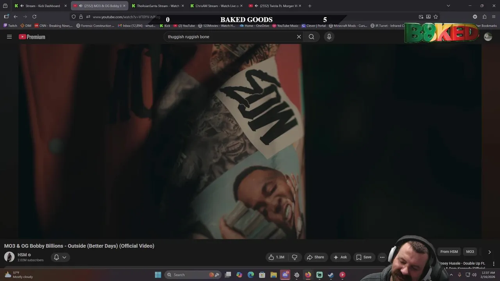Go back in browser history
Image resolution: width=500 pixels, height=281 pixels.
tap(16, 17)
